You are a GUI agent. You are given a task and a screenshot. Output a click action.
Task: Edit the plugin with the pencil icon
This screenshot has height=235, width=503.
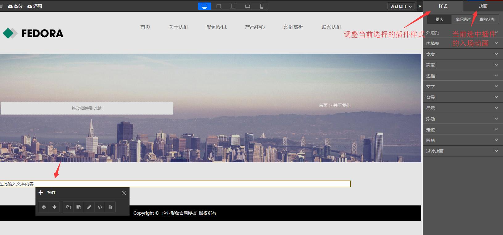[x=89, y=207]
